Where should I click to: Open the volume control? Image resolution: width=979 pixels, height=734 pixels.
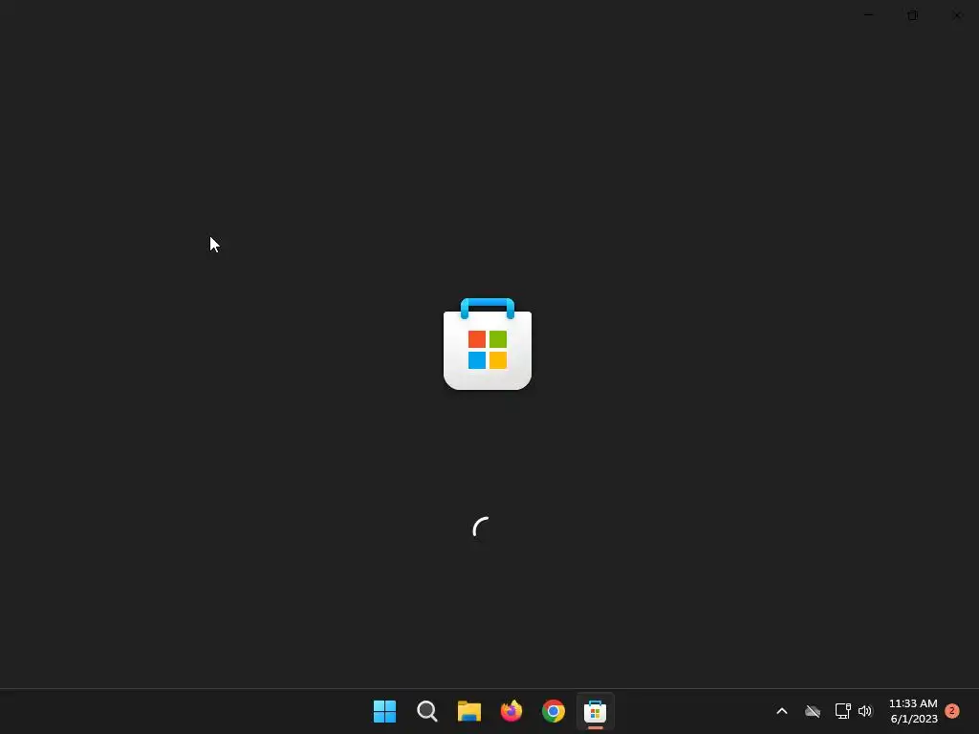[x=864, y=711]
